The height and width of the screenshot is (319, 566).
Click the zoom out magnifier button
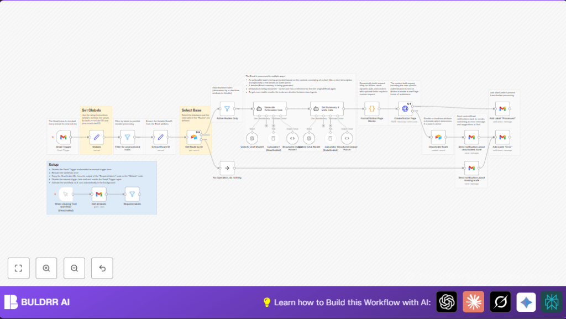[x=74, y=268]
